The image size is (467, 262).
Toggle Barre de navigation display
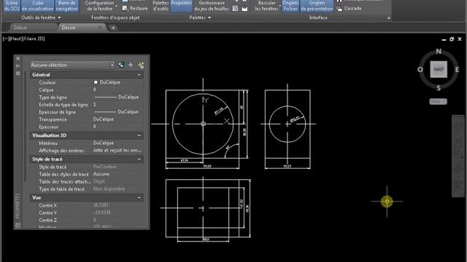pos(66,6)
